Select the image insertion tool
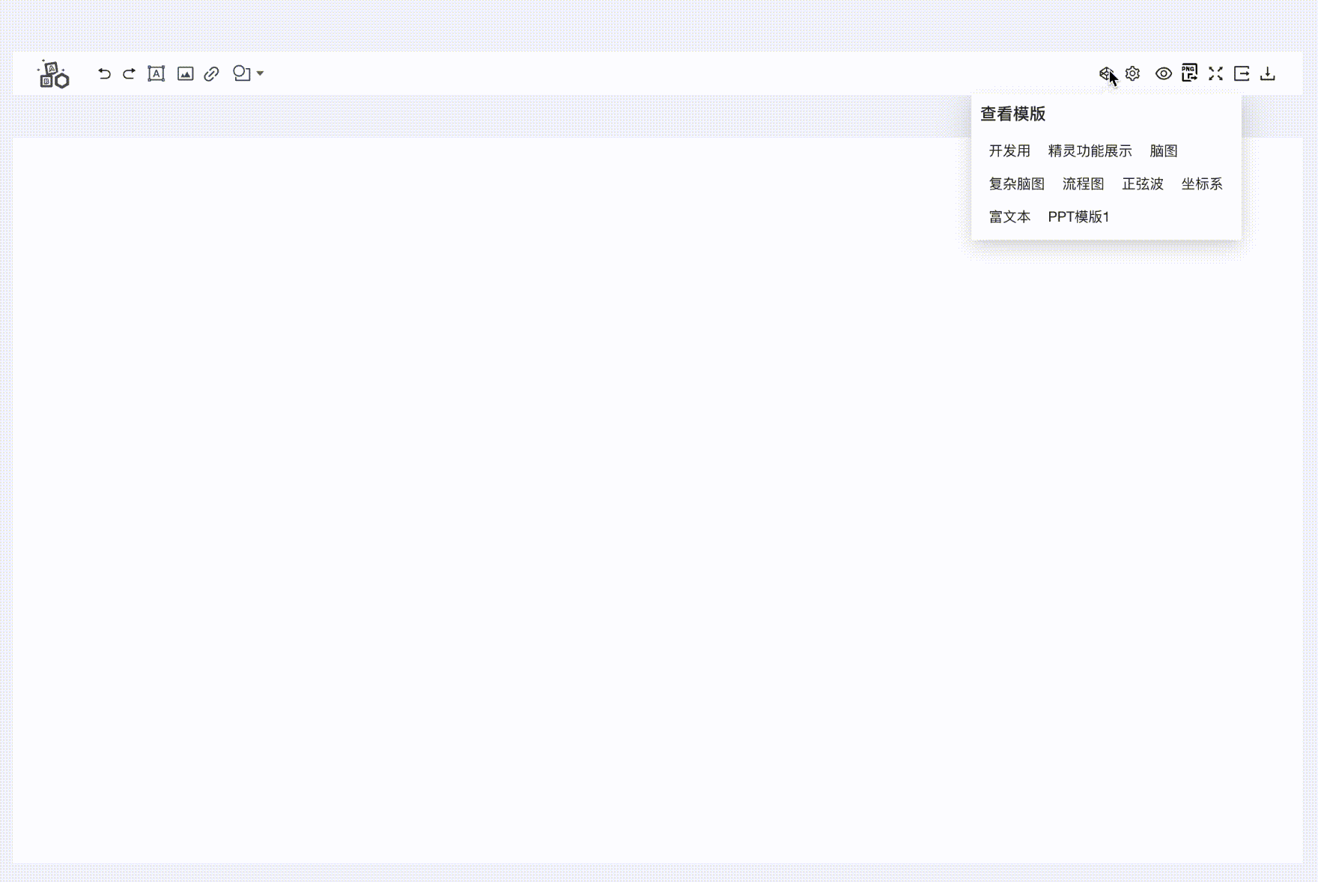The height and width of the screenshot is (882, 1318). (184, 73)
